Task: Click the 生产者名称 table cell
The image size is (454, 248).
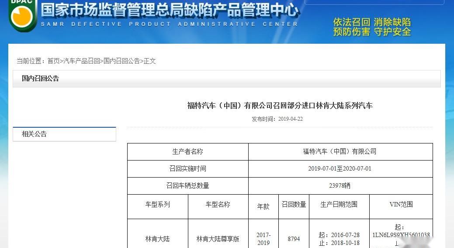Action: [188, 151]
